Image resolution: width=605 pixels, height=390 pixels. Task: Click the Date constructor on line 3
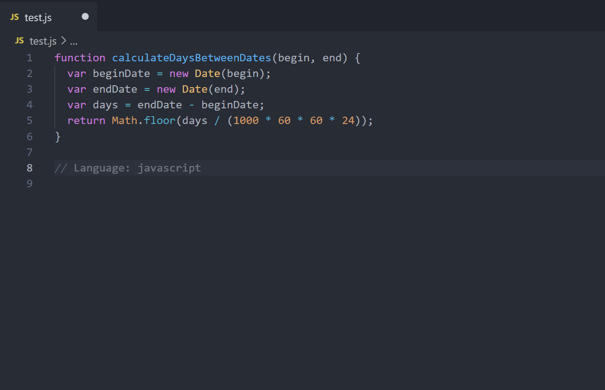[x=194, y=89]
